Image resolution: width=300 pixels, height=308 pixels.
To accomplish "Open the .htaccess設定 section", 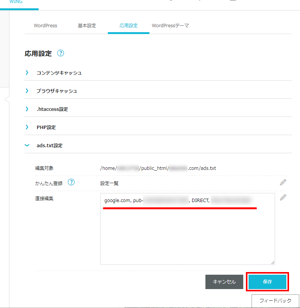I will 52,109.
